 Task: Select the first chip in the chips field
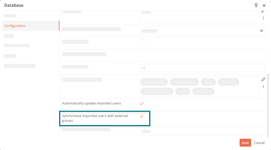pos(154,82)
